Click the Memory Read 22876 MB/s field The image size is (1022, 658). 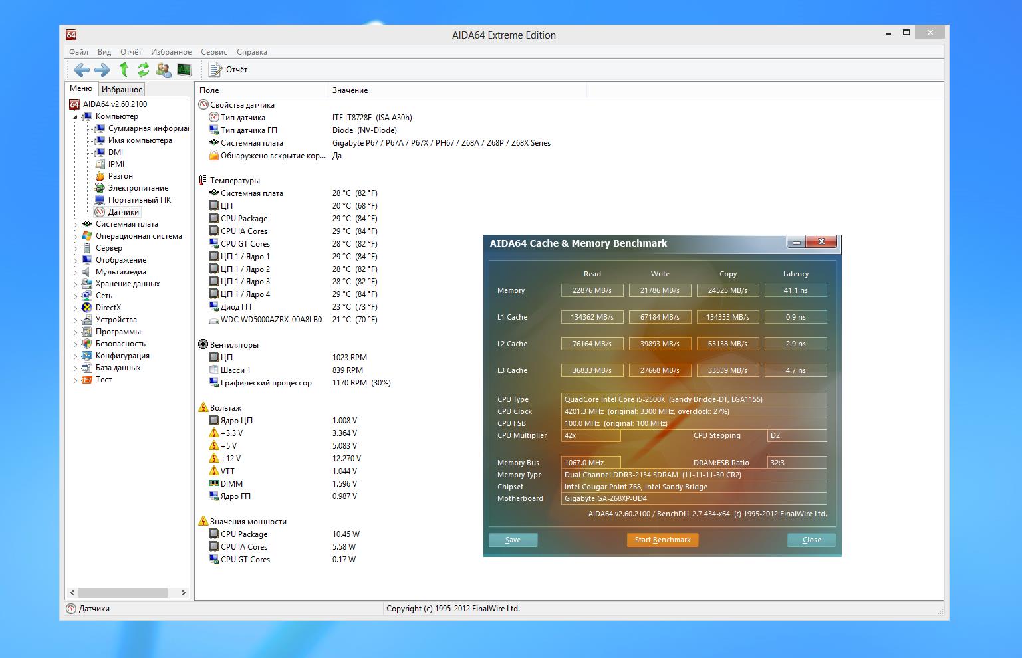point(592,290)
